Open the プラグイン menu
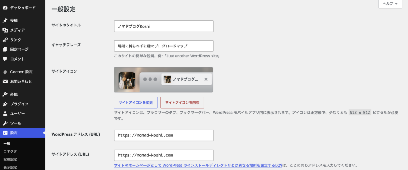This screenshot has height=170, width=408. click(23, 104)
